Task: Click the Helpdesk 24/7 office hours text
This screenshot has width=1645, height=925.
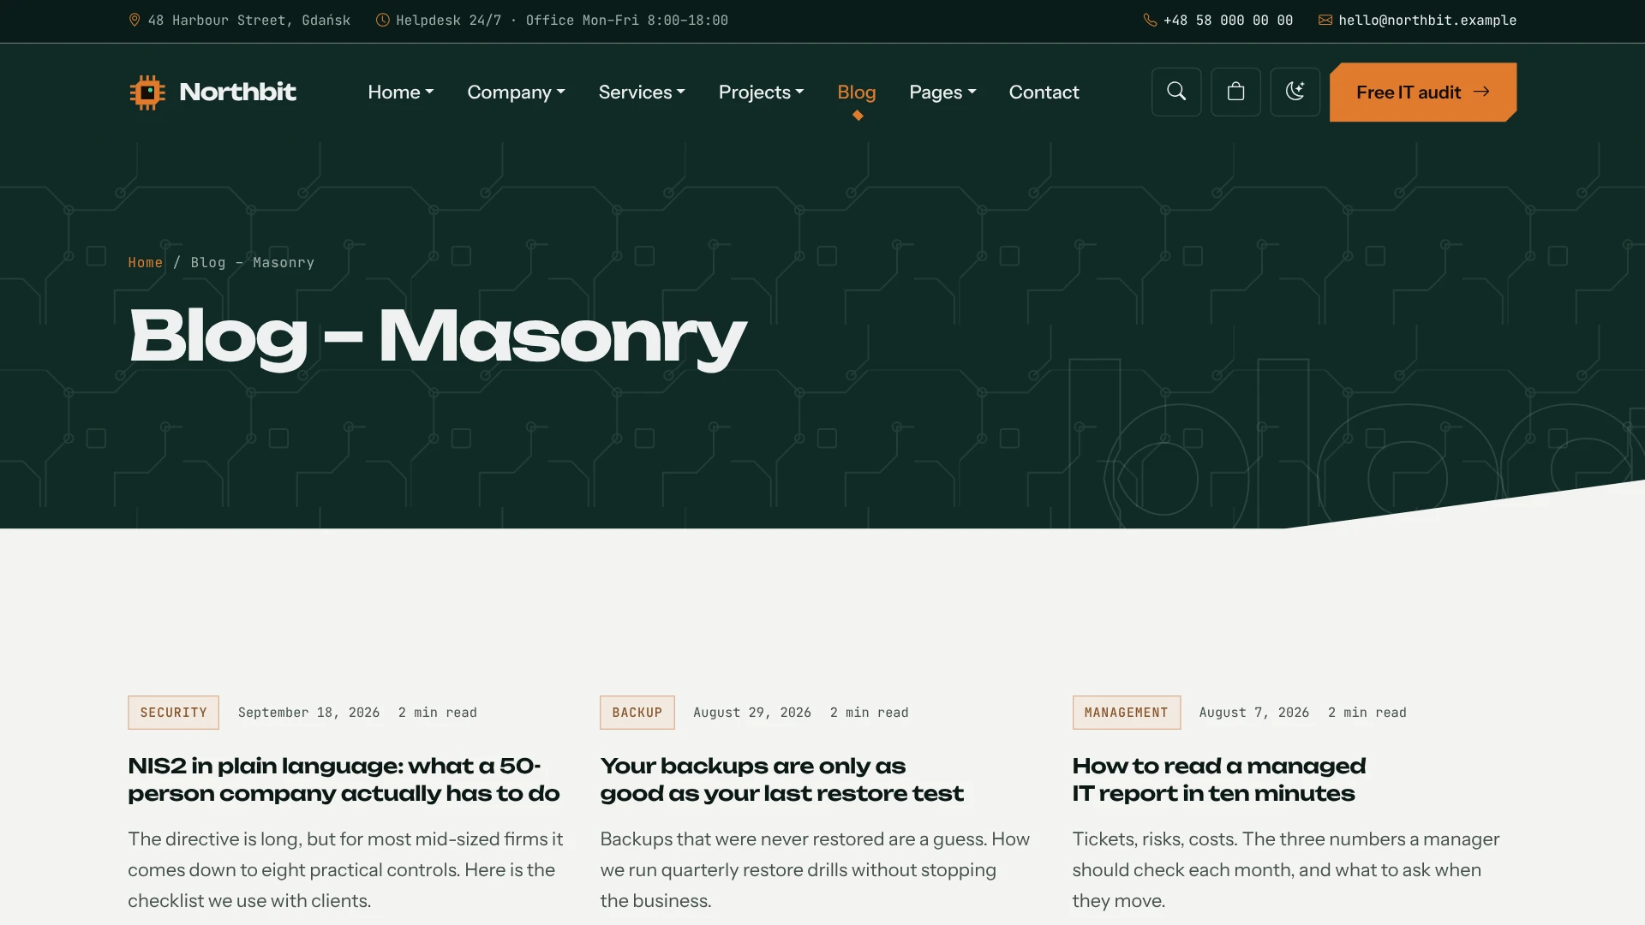Action: [x=561, y=20]
